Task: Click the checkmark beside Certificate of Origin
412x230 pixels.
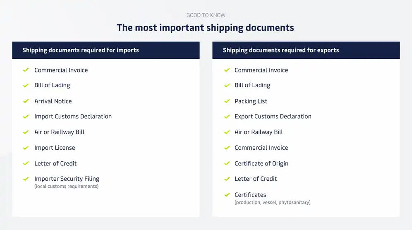Action: 227,163
